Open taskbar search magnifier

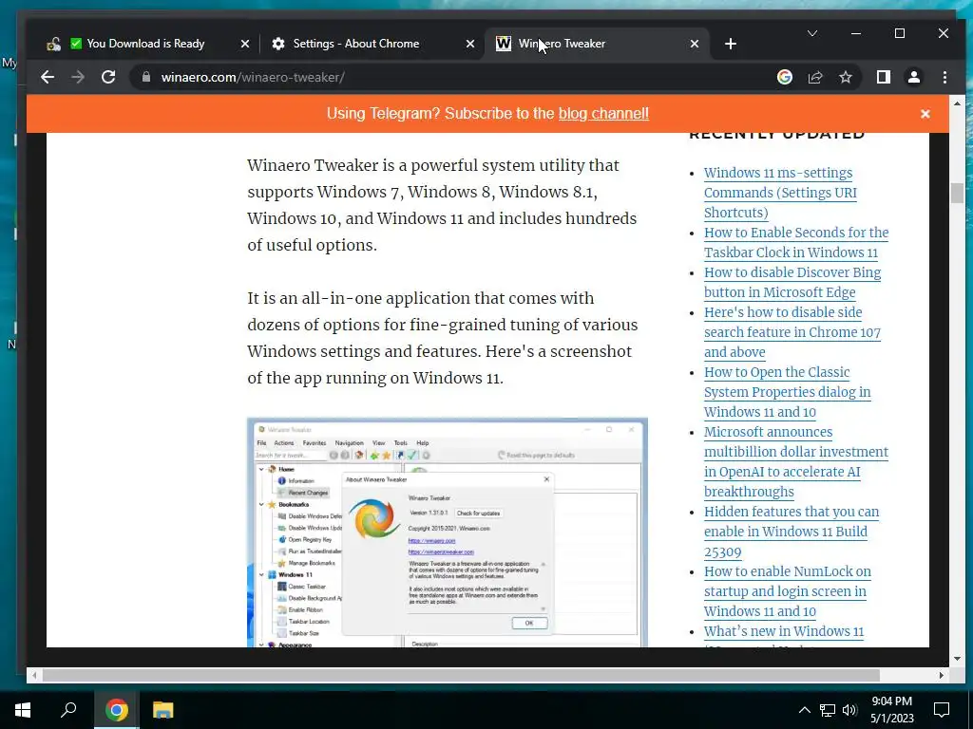tap(68, 710)
